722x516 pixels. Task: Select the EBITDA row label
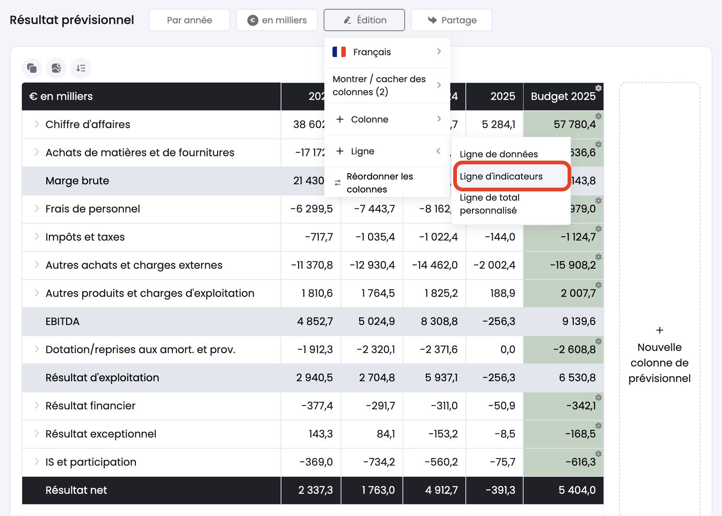coord(63,321)
